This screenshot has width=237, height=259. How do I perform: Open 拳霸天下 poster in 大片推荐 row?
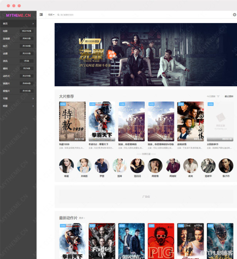click(102, 122)
